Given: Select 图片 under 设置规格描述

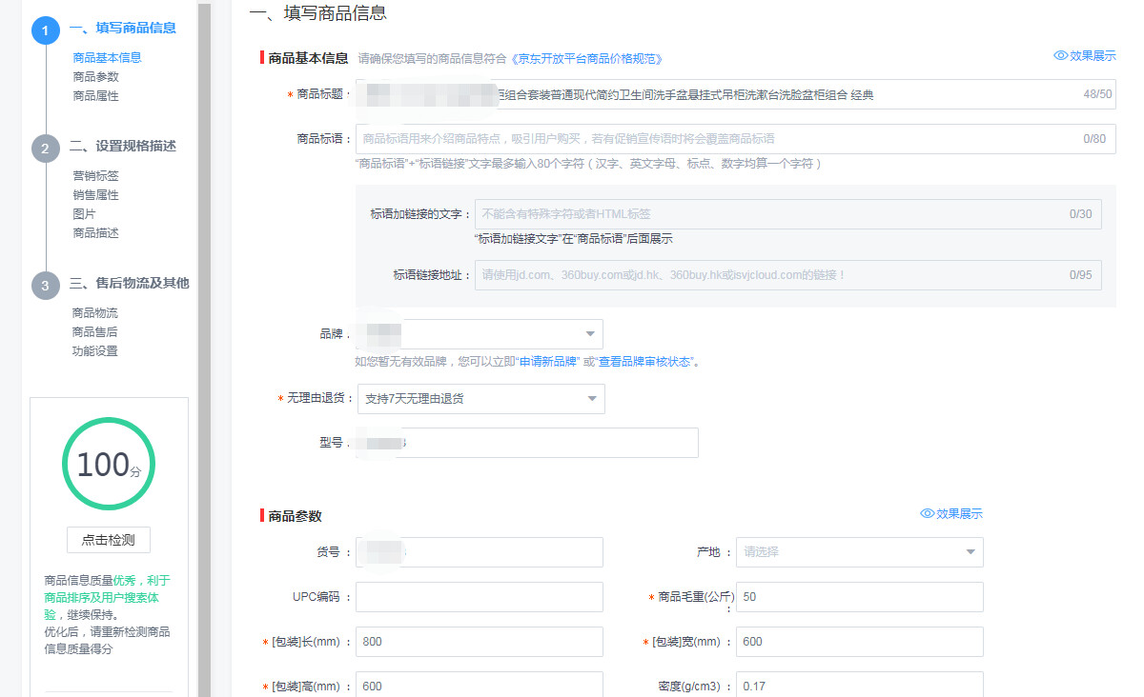Looking at the screenshot, I should (x=82, y=212).
